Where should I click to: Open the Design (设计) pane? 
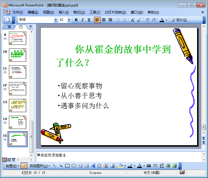click(179, 20)
